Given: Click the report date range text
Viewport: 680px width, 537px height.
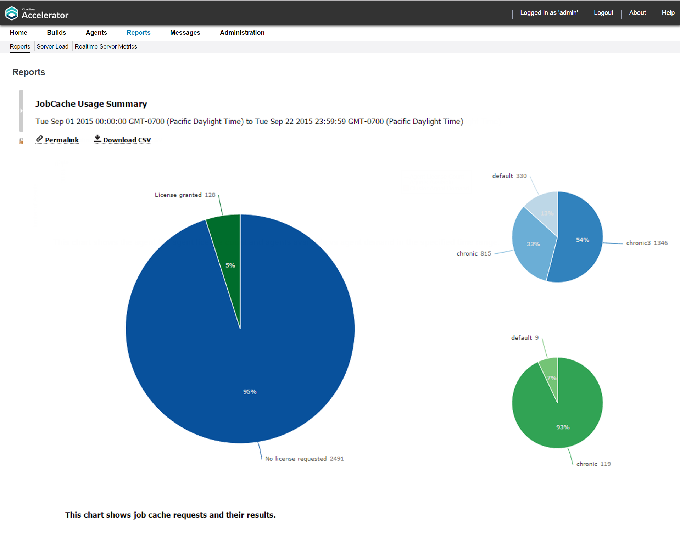Looking at the screenshot, I should 249,122.
